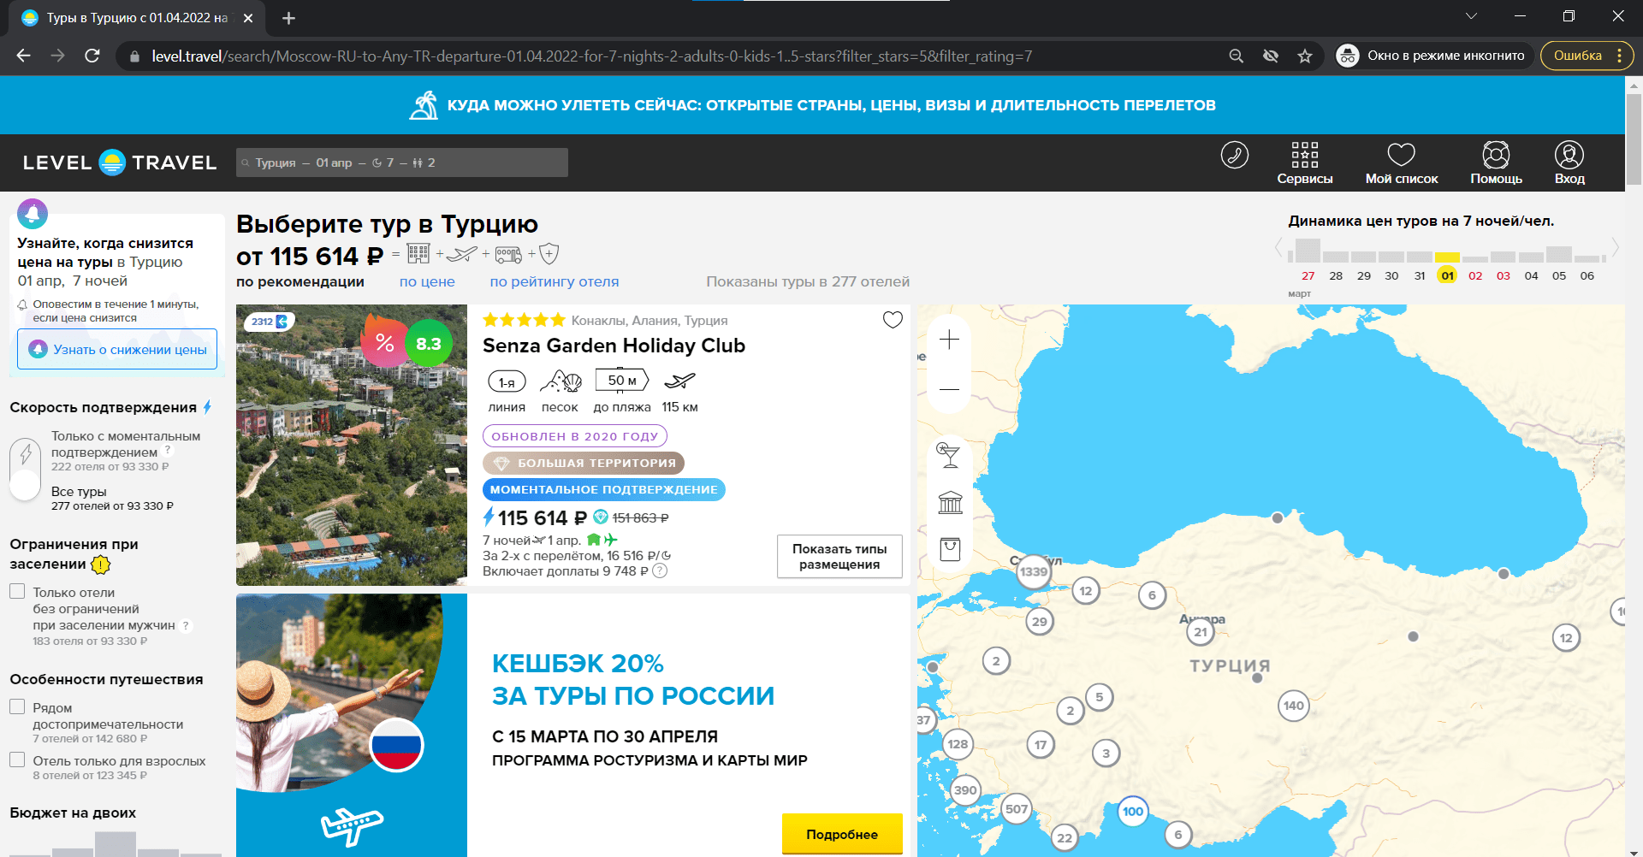The height and width of the screenshot is (857, 1643).
Task: Click the third-party cookies eye icon
Action: [x=1271, y=56]
